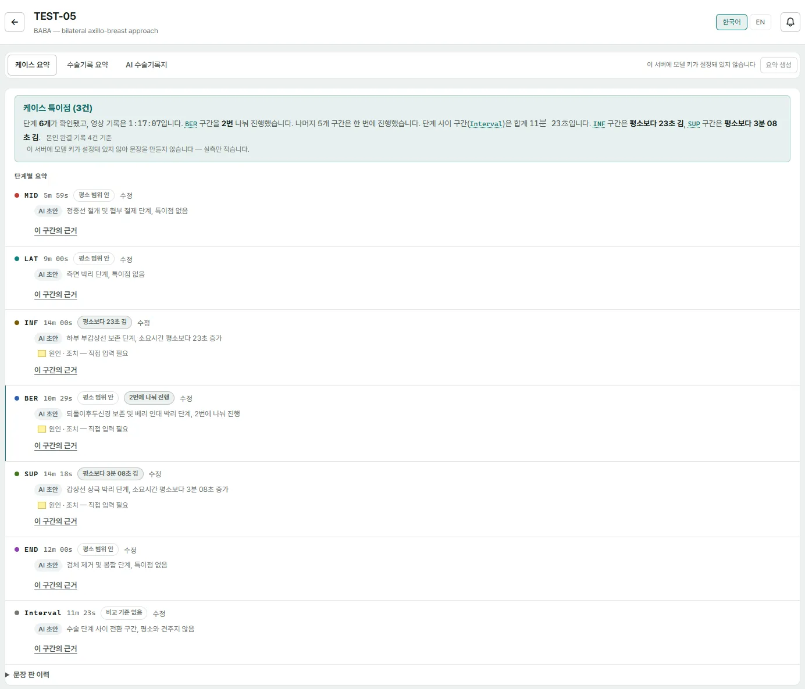Switch language to 한국어

pyautogui.click(x=732, y=22)
